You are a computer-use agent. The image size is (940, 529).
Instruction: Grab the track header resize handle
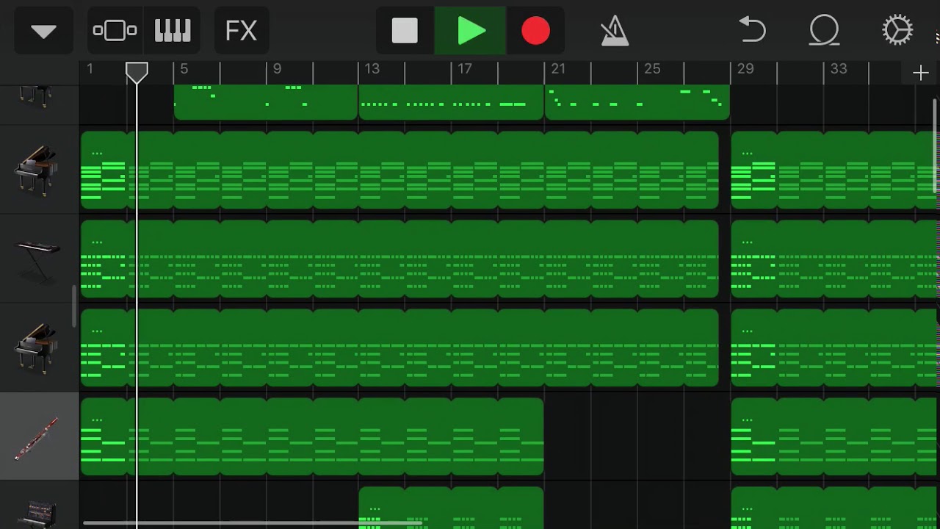(73, 306)
